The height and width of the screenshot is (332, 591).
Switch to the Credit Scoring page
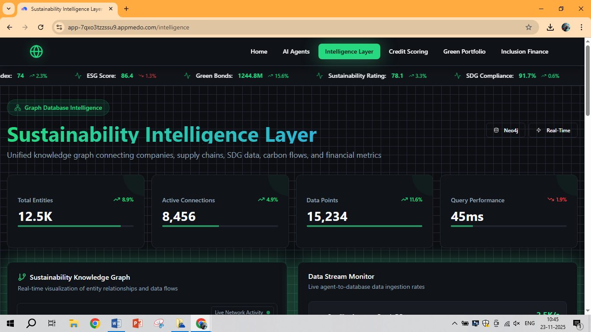(408, 51)
